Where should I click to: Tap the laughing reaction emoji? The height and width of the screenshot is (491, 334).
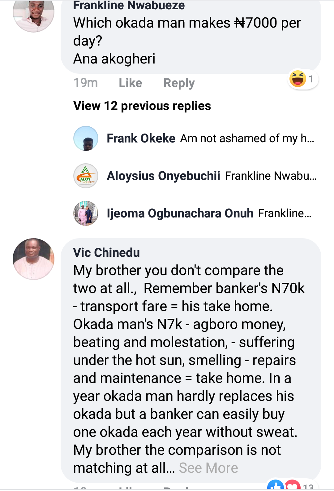pyautogui.click(x=298, y=79)
